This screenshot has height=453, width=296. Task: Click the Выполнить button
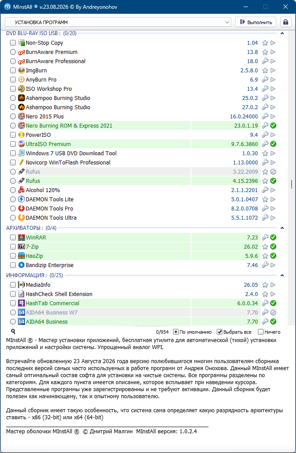[256, 22]
